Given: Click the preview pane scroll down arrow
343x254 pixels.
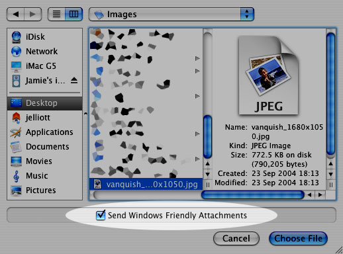Looking at the screenshot, I should (330, 174).
